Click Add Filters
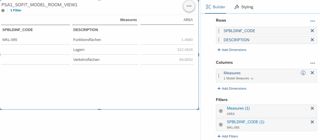Screen dimensions: 320x140 point(227,136)
